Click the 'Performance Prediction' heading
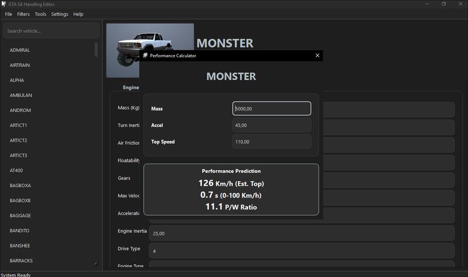The image size is (468, 277). [x=231, y=171]
